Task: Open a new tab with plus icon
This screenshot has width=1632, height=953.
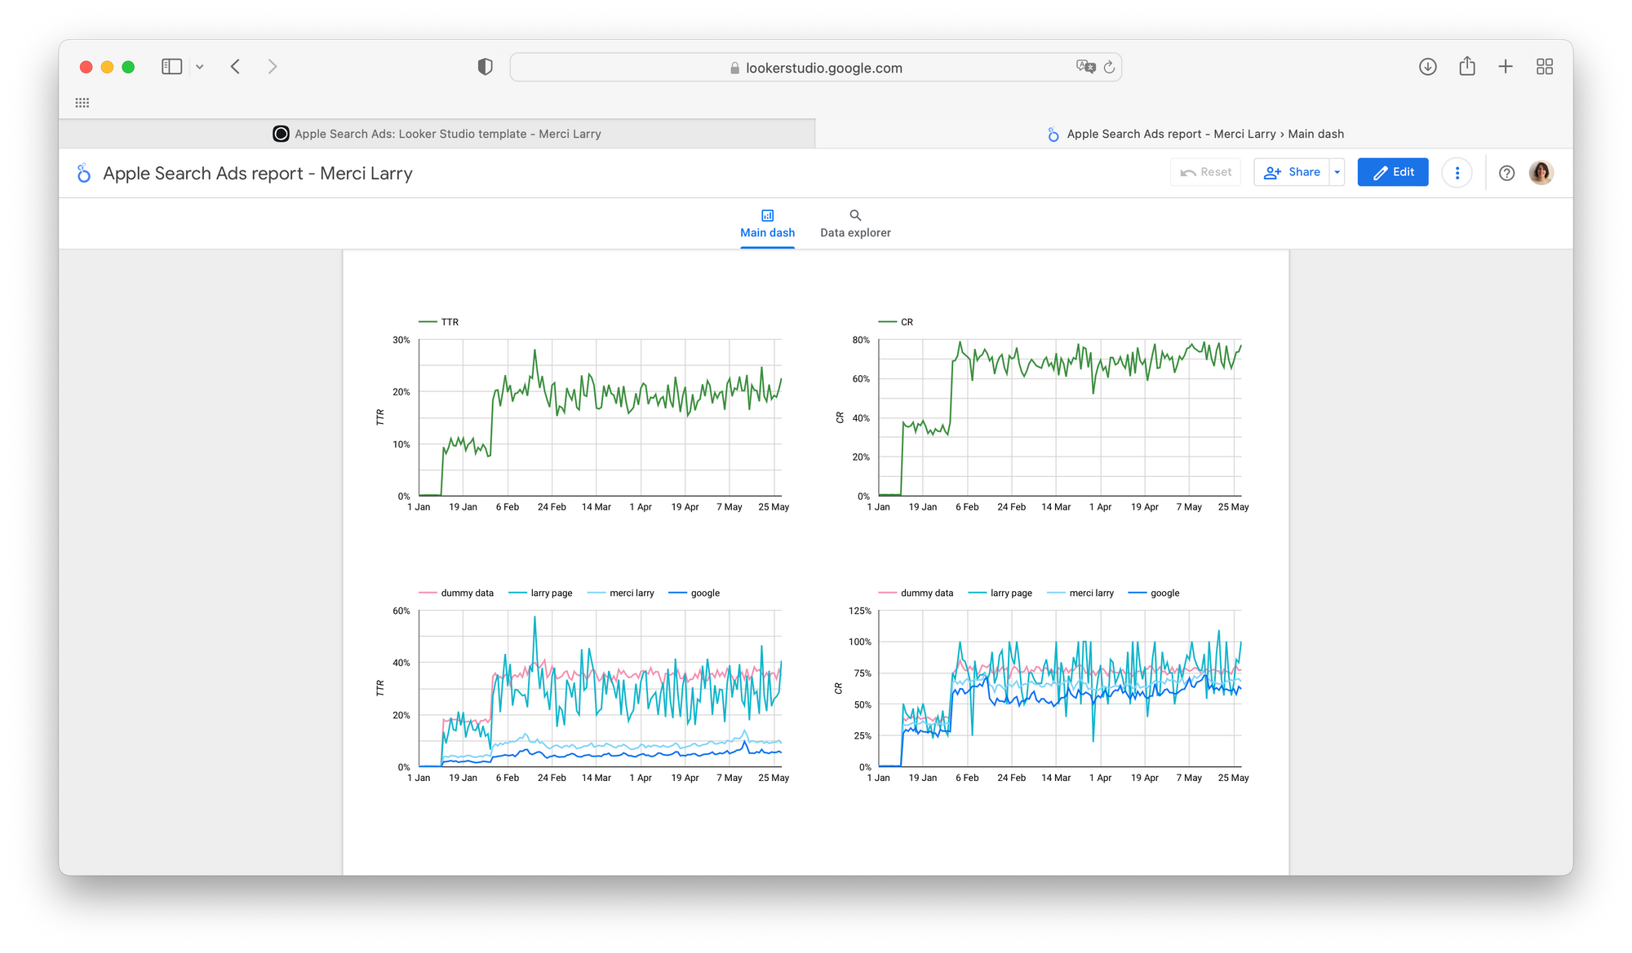Action: (1506, 67)
